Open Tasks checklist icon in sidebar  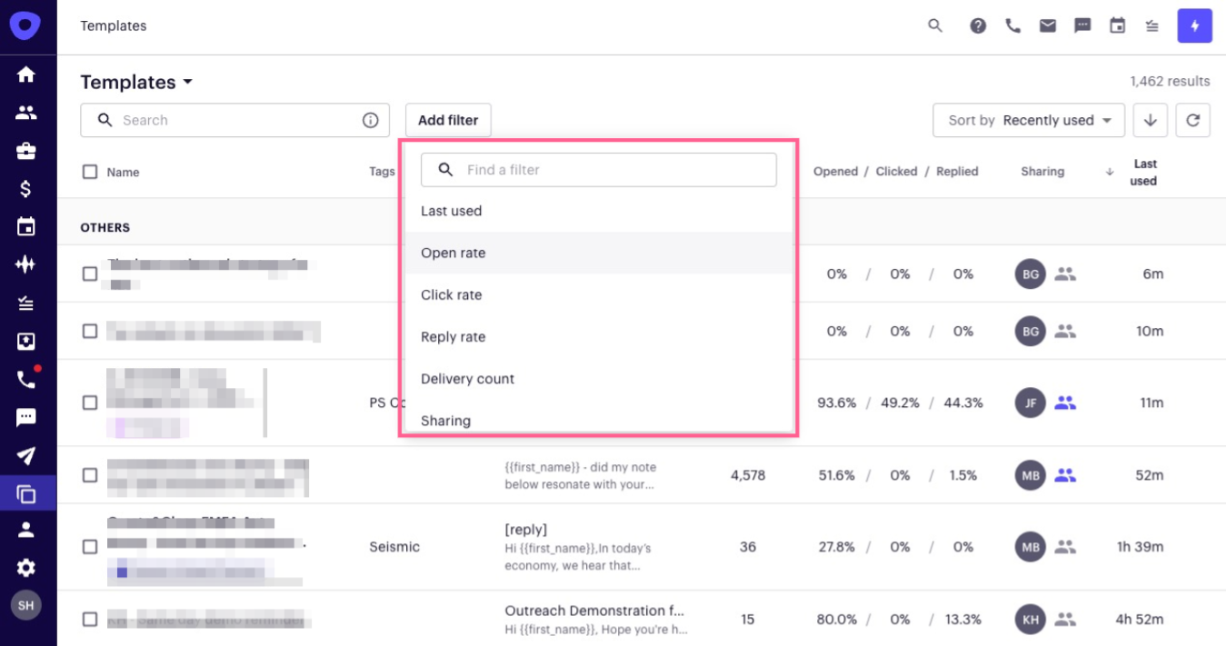(x=26, y=303)
